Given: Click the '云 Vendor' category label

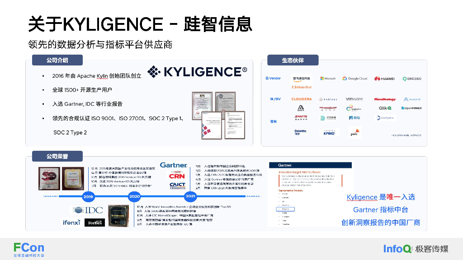Looking at the screenshot, I should pos(273,79).
